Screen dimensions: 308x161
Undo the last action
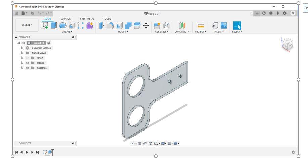point(40,13)
